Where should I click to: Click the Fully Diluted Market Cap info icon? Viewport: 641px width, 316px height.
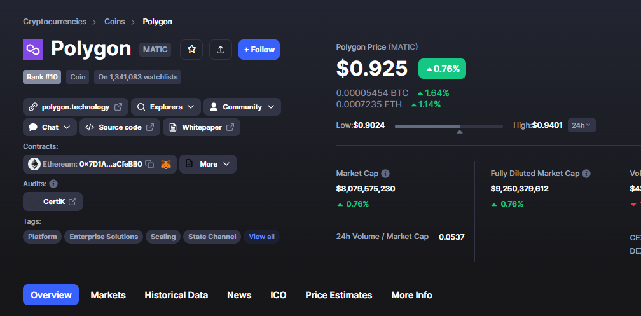tap(586, 174)
